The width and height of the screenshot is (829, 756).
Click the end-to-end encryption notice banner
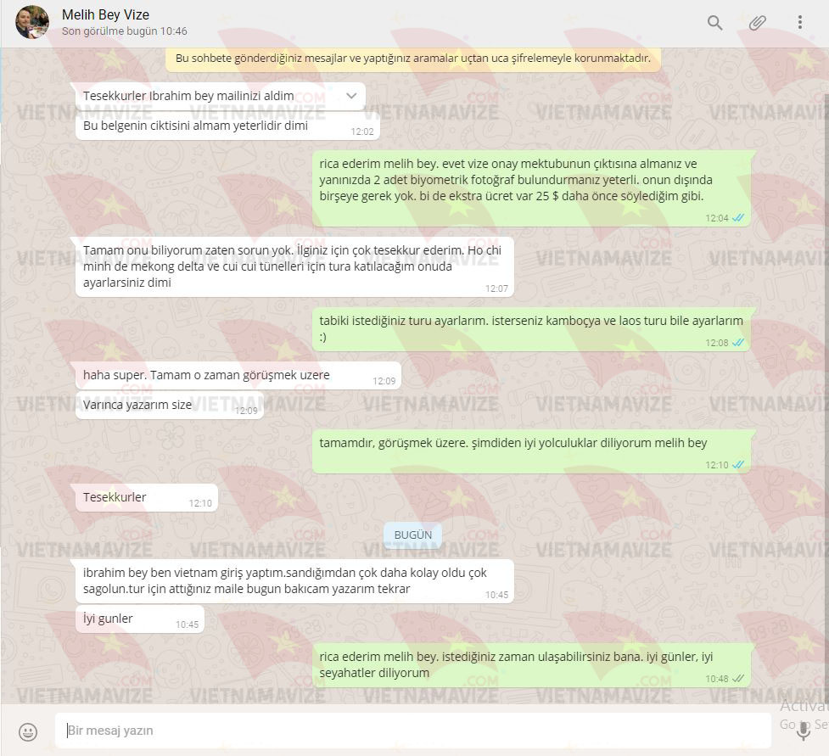[413, 59]
